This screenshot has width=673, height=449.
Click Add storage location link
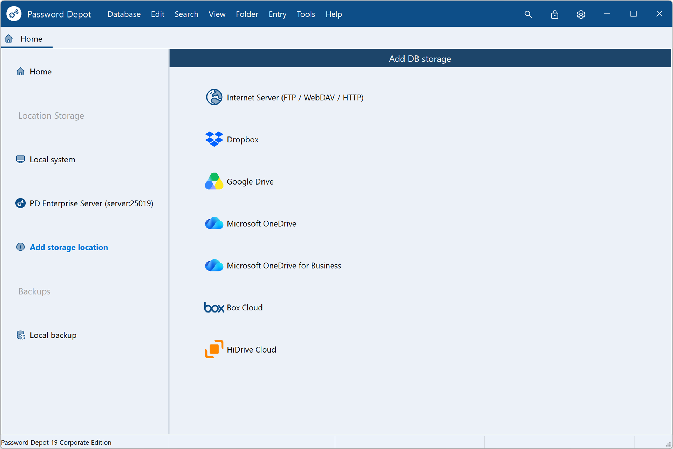click(x=69, y=247)
